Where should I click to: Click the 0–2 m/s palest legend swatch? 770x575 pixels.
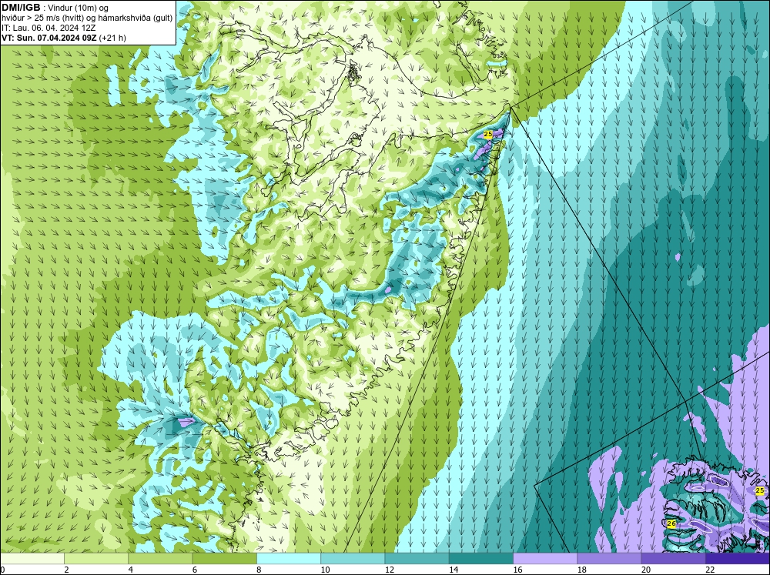click(x=32, y=559)
